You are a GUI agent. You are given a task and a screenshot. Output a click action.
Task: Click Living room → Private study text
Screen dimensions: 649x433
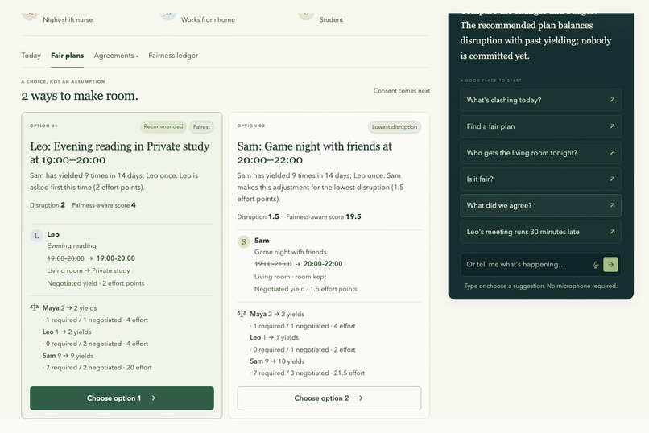click(x=89, y=270)
